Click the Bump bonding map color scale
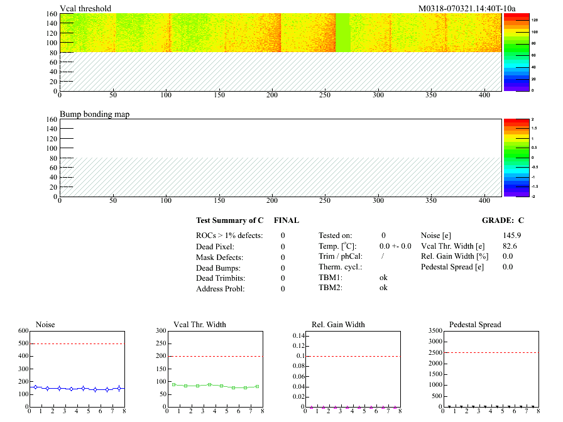Viewport: 563px width, 422px height. [517, 157]
